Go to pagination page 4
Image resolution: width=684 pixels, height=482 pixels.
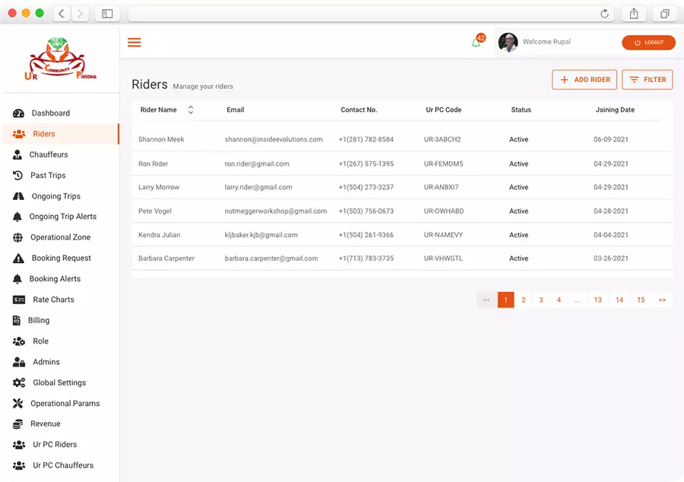pyautogui.click(x=559, y=300)
